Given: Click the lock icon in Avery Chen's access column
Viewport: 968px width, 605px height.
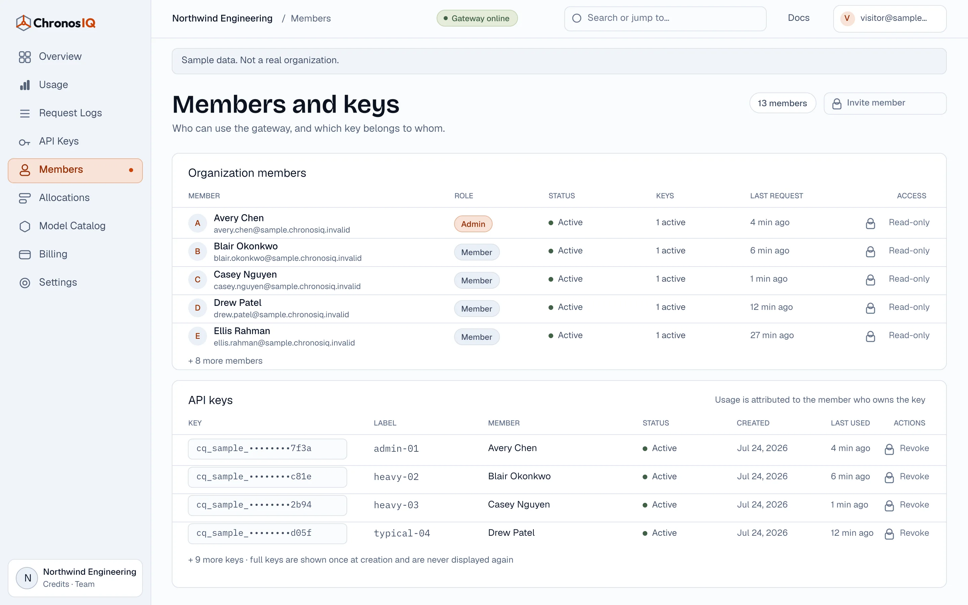Looking at the screenshot, I should pyautogui.click(x=871, y=223).
